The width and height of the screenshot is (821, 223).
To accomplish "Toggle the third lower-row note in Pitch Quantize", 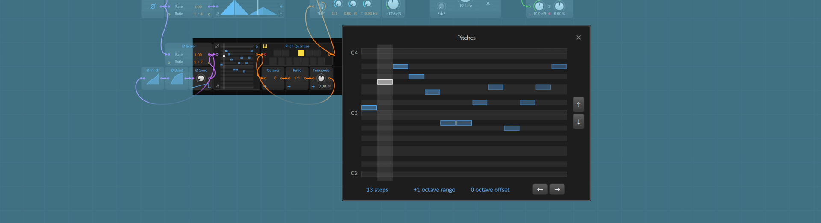I will [289, 61].
